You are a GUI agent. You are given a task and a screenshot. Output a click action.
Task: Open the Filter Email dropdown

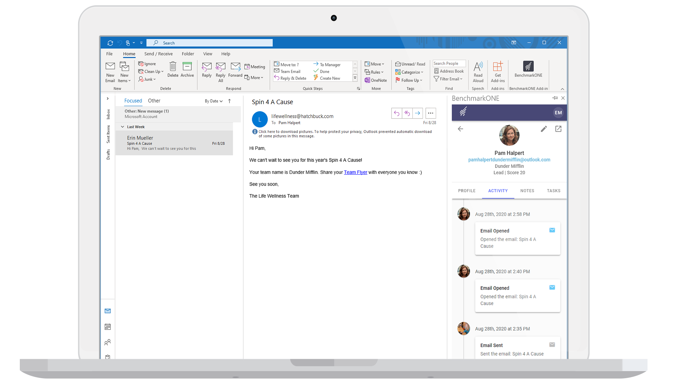point(448,79)
